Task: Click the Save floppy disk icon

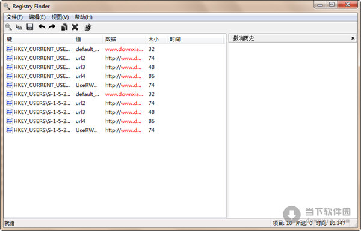Action: tap(30, 27)
